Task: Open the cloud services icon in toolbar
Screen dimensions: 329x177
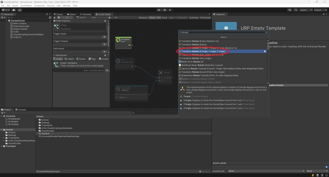Action: (x=14, y=10)
